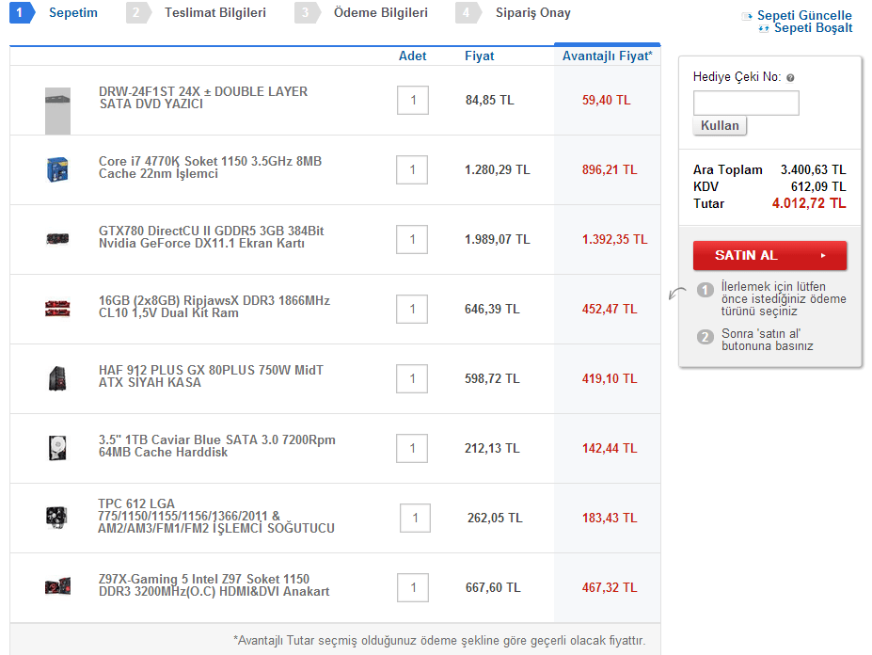Click the GTX780 graphics card thumbnail

point(57,239)
